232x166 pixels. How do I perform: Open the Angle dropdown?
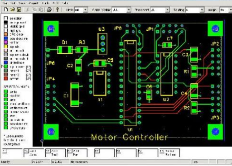coord(230,10)
